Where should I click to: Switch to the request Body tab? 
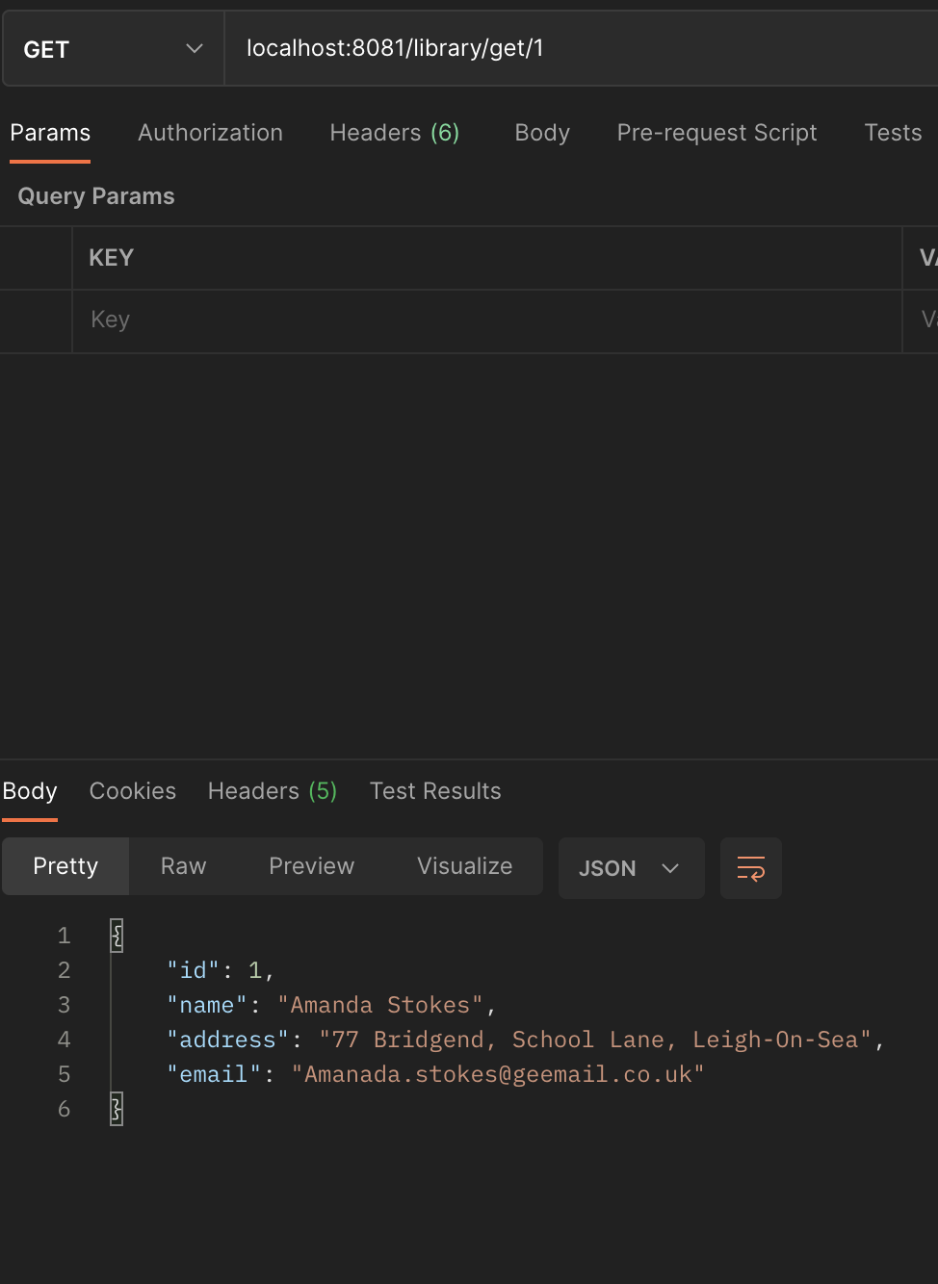542,133
